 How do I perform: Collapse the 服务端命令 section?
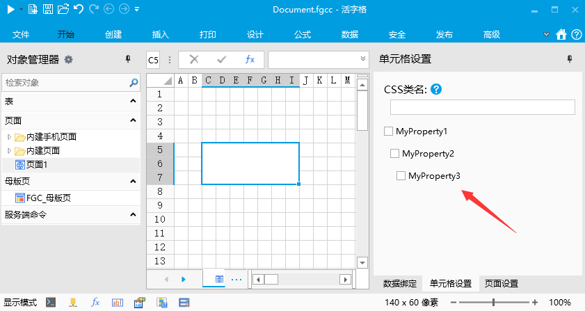tap(133, 215)
